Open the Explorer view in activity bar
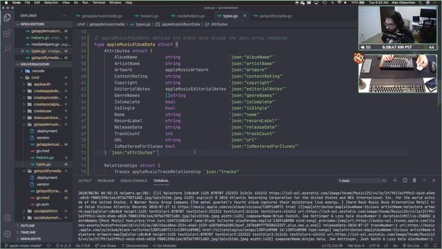Viewport: 442px width, 249px height. [8, 17]
